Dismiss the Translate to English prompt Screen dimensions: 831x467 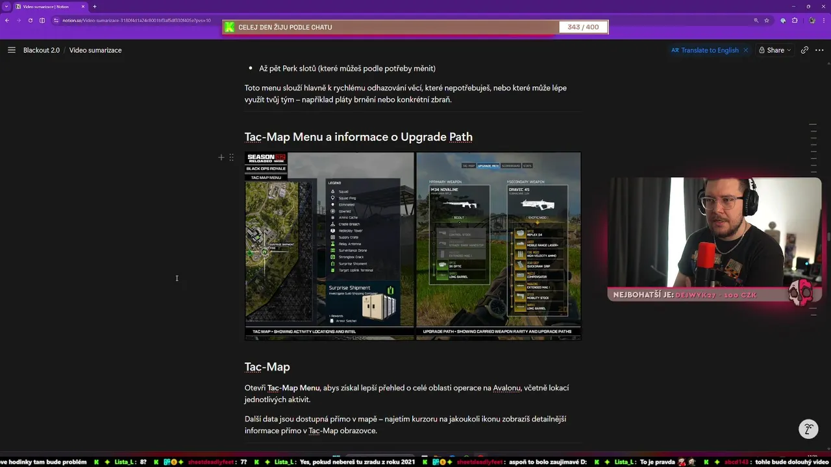(745, 50)
